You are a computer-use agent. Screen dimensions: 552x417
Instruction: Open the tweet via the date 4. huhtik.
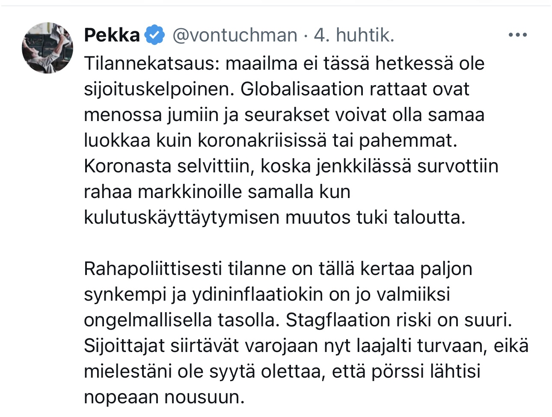point(354,35)
